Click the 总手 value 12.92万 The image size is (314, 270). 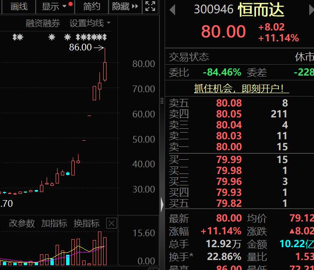point(223,244)
